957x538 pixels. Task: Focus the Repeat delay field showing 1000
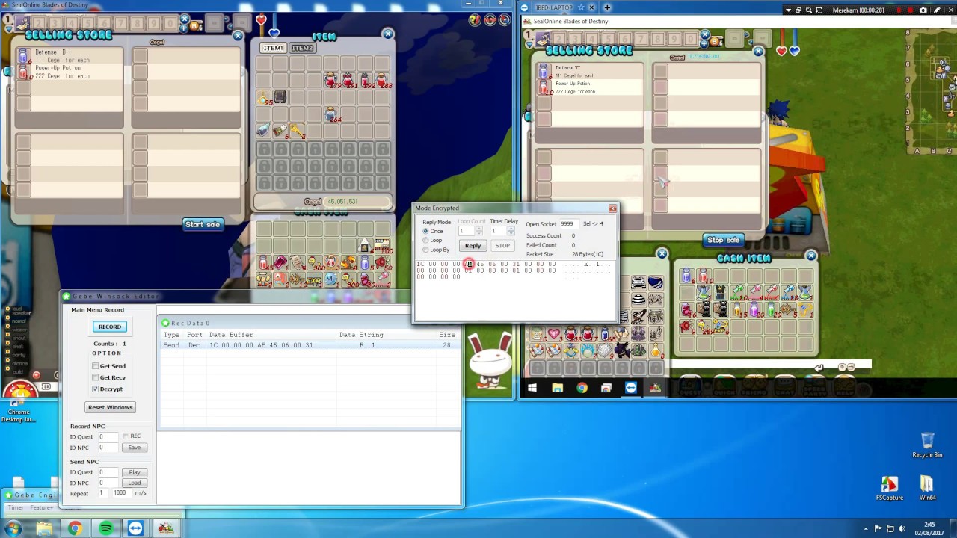tap(120, 493)
